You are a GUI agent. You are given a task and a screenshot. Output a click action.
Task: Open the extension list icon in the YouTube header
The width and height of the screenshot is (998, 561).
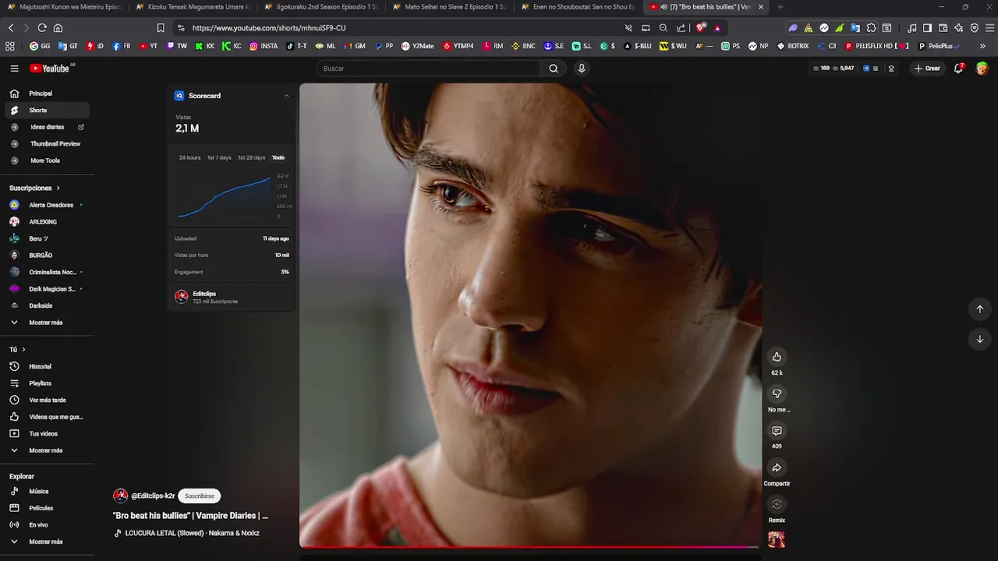[x=876, y=69]
